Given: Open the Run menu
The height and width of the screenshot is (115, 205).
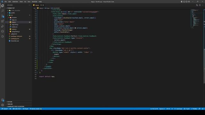Looking at the screenshot, I should pos(29,2).
